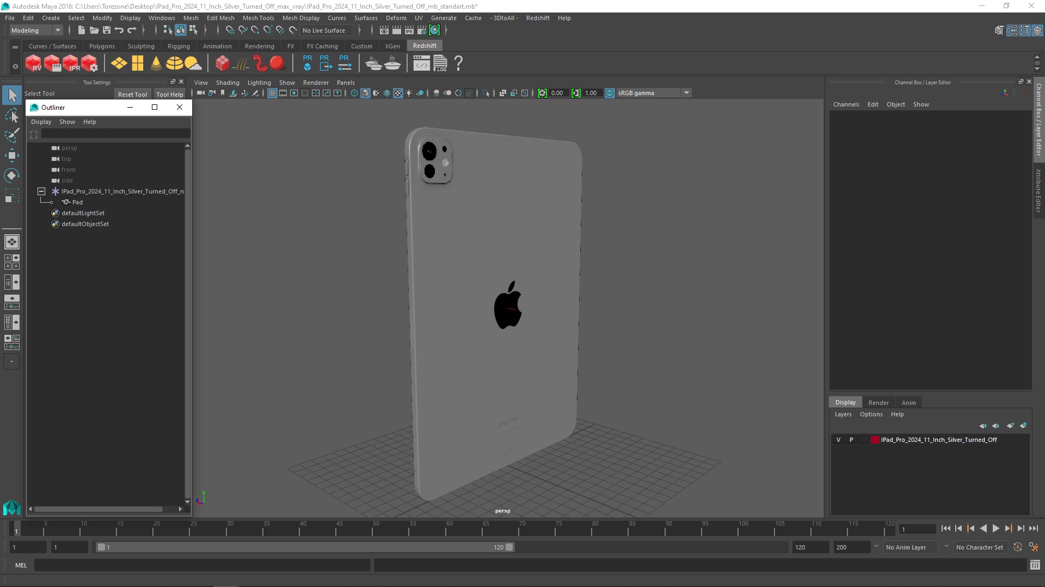The height and width of the screenshot is (587, 1045).
Task: Open red layer color swatch
Action: point(875,440)
